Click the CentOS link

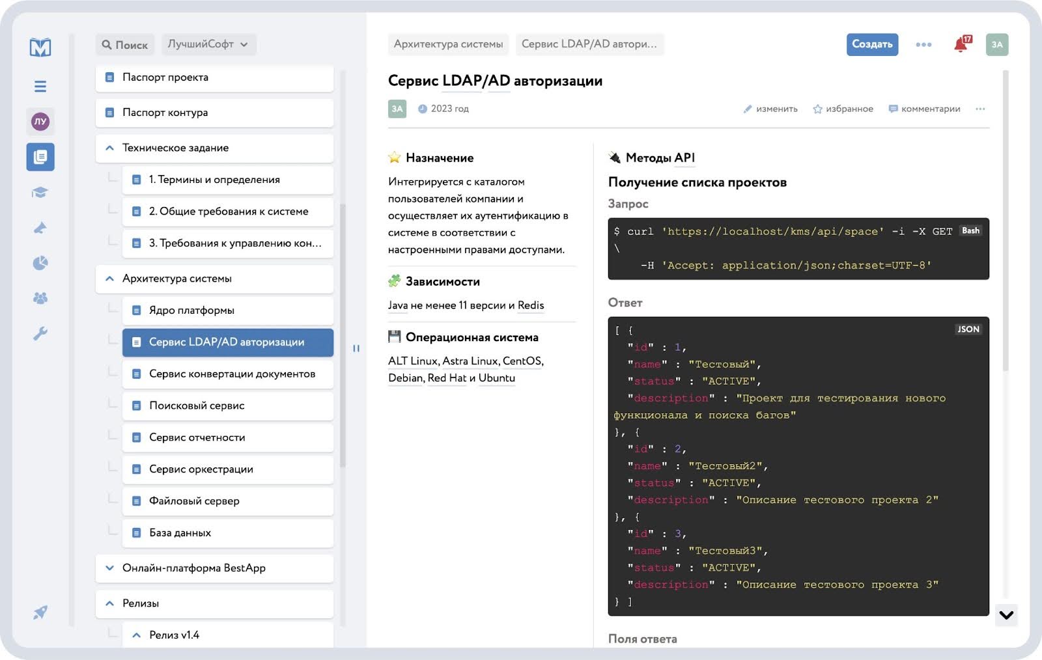click(522, 361)
